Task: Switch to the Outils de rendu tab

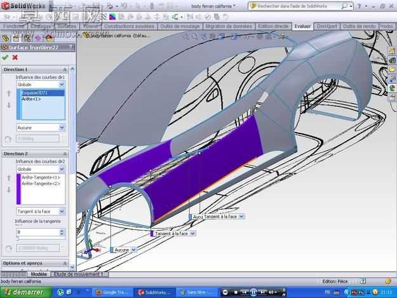Action: pos(359,26)
